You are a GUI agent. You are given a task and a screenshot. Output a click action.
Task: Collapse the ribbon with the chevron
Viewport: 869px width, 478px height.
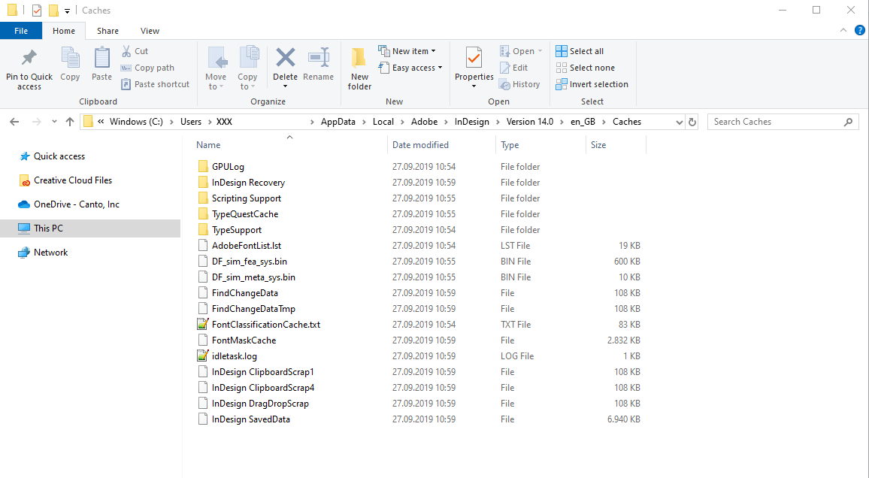pyautogui.click(x=843, y=31)
